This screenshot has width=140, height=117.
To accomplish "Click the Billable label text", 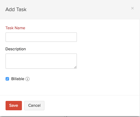I will 18,79.
